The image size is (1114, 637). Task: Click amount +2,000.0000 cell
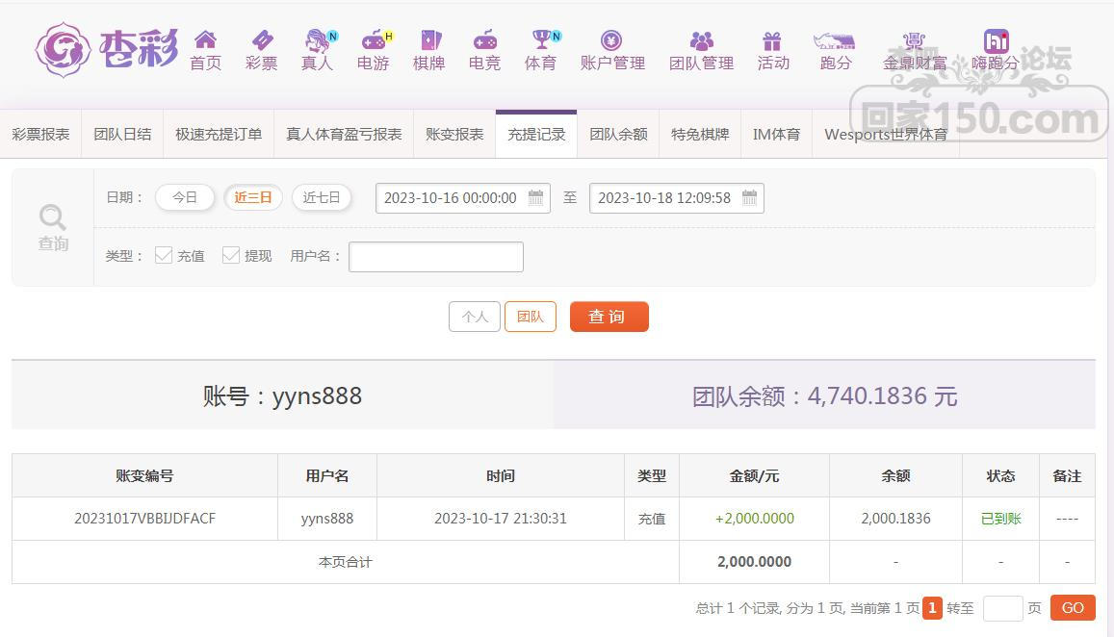coord(755,519)
